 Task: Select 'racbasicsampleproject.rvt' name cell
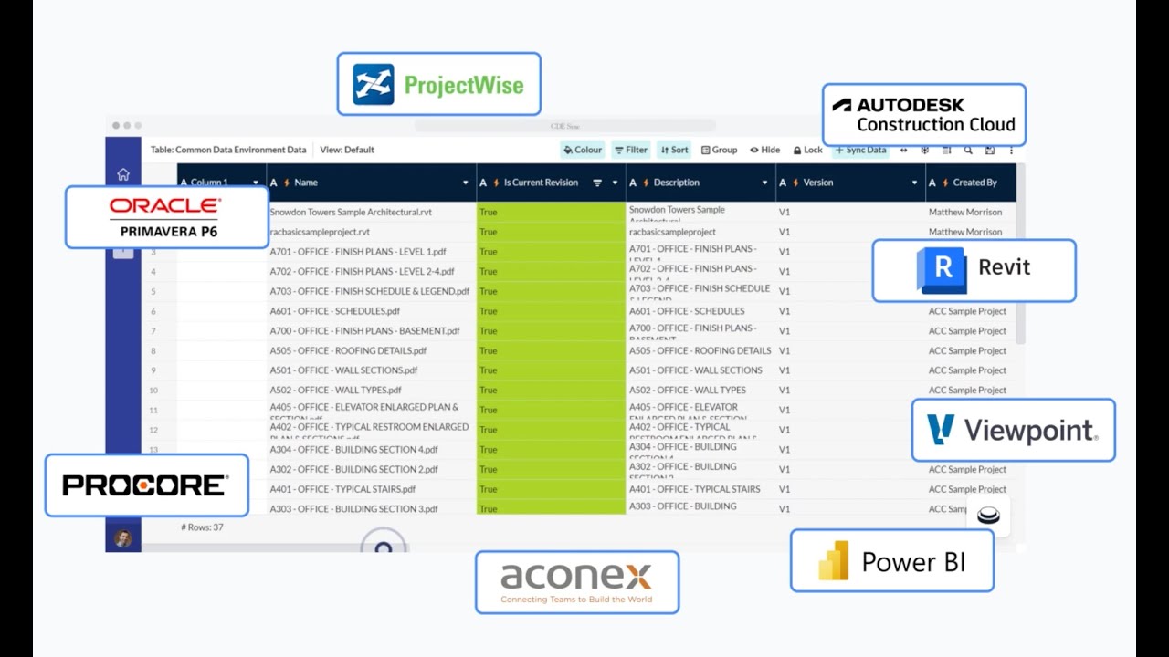(x=372, y=232)
